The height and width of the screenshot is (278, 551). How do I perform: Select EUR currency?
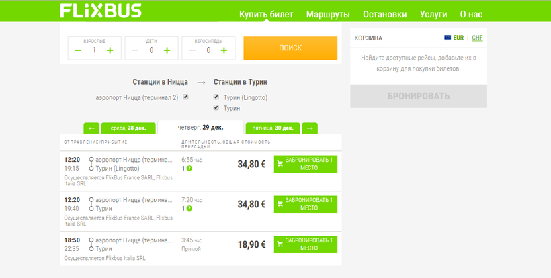coord(458,38)
